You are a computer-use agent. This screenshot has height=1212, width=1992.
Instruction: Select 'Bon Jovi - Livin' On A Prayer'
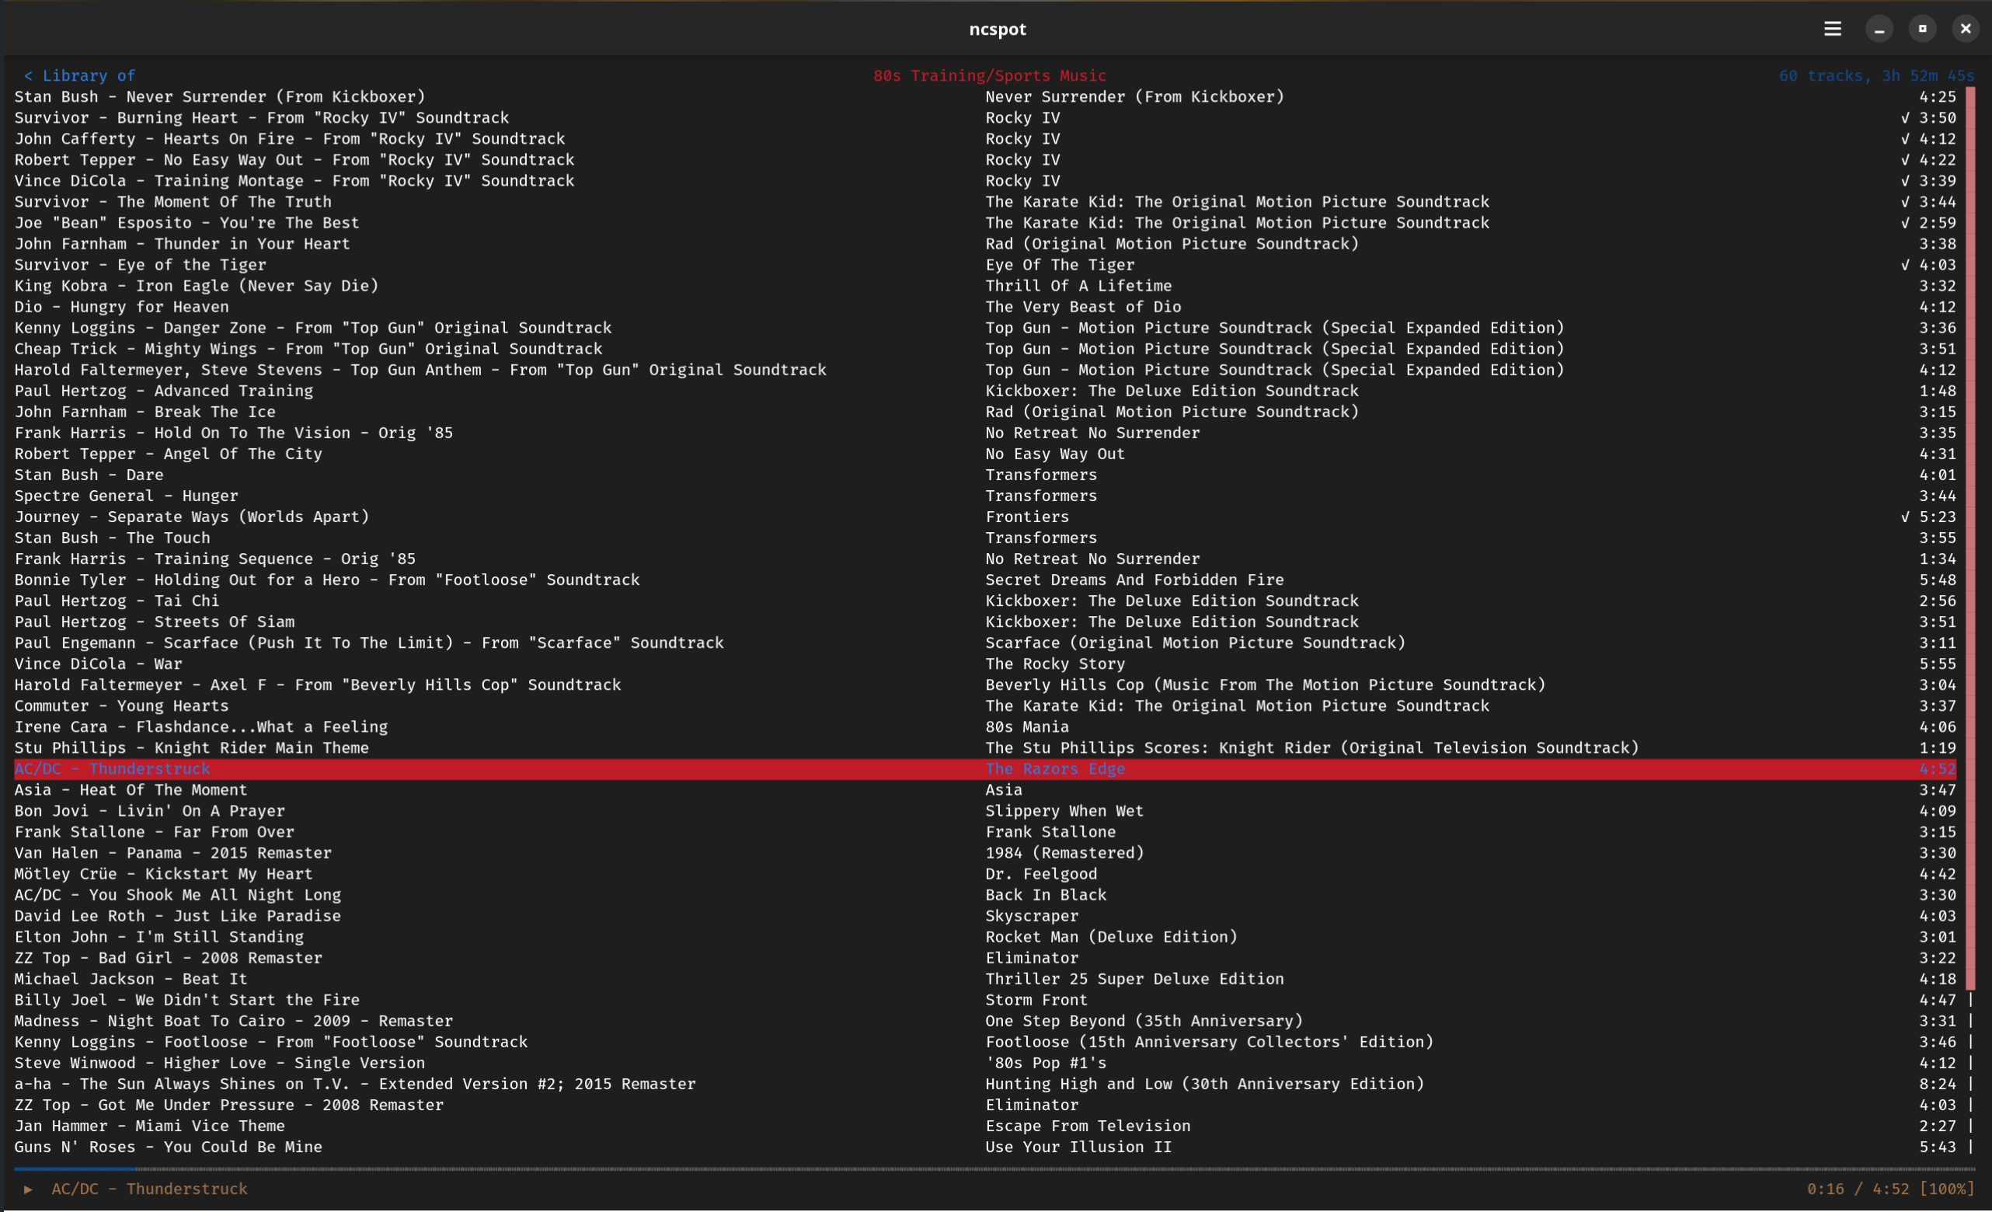[x=985, y=812]
